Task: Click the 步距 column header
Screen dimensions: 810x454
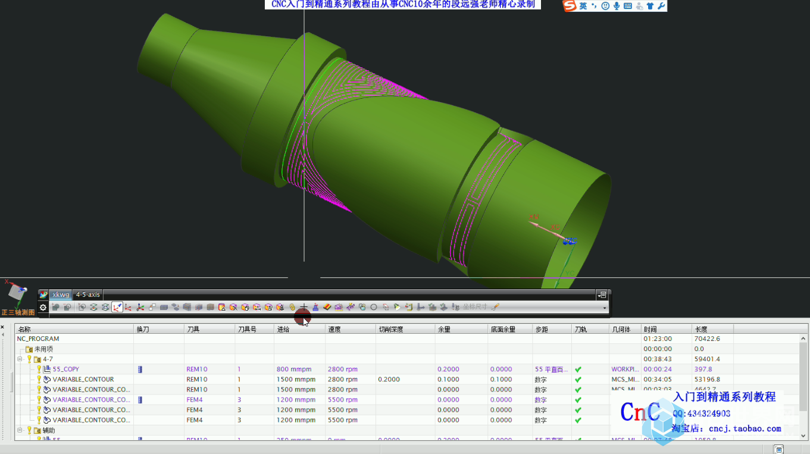Action: [552, 328]
